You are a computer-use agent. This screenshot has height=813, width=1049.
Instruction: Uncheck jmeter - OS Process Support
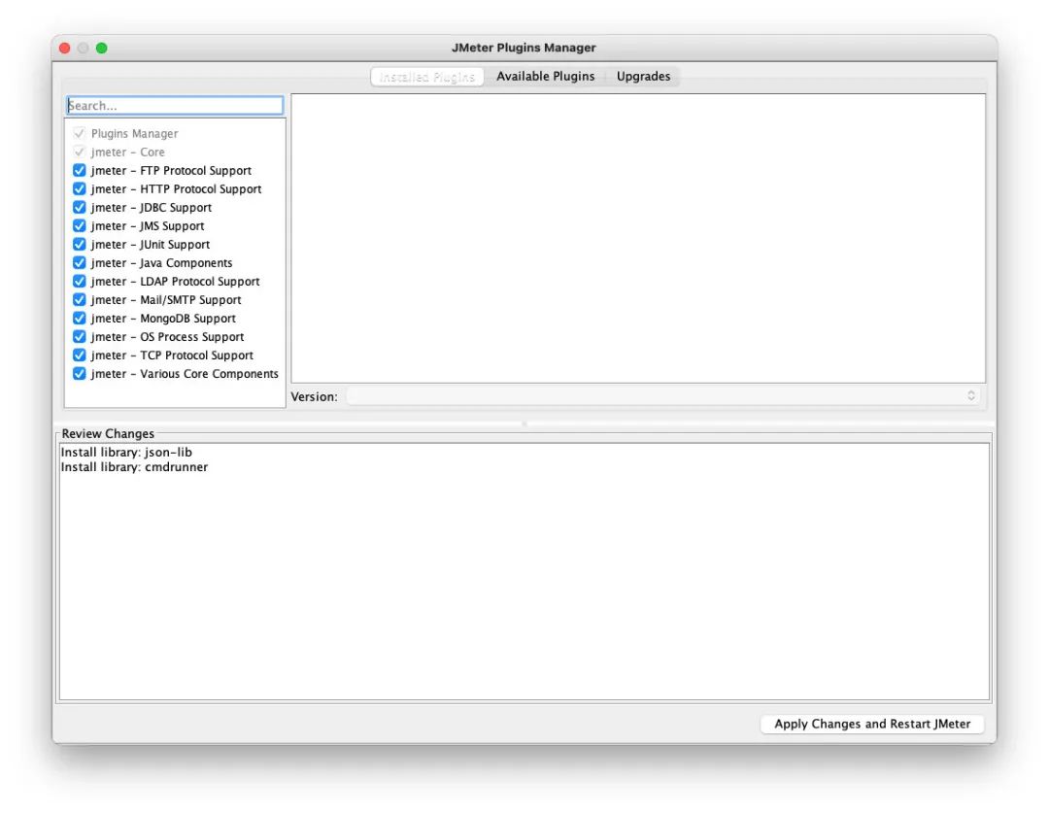click(x=79, y=337)
